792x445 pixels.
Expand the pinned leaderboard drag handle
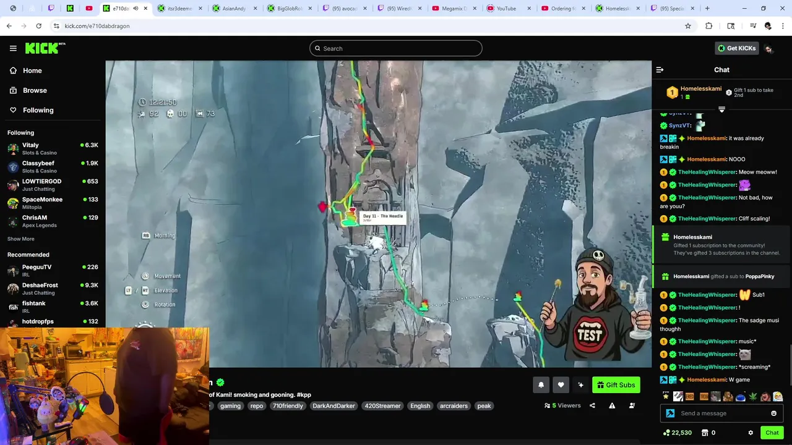pos(721,109)
